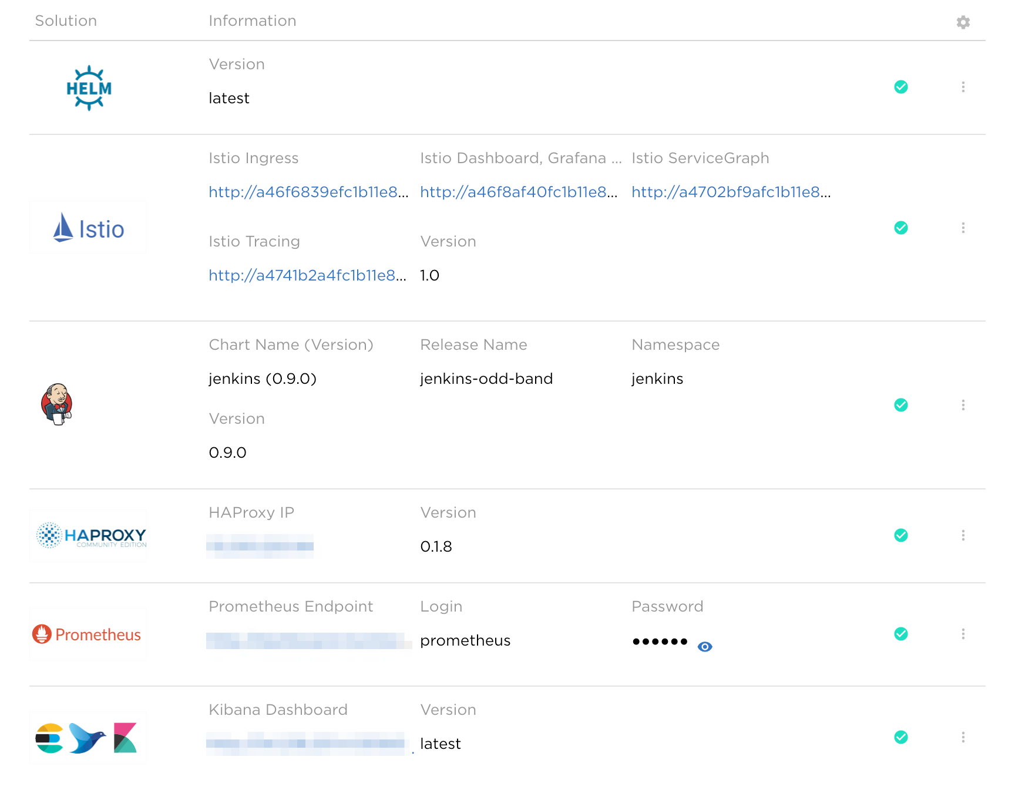Click the green status check for Istio
Image resolution: width=1015 pixels, height=797 pixels.
tap(901, 228)
